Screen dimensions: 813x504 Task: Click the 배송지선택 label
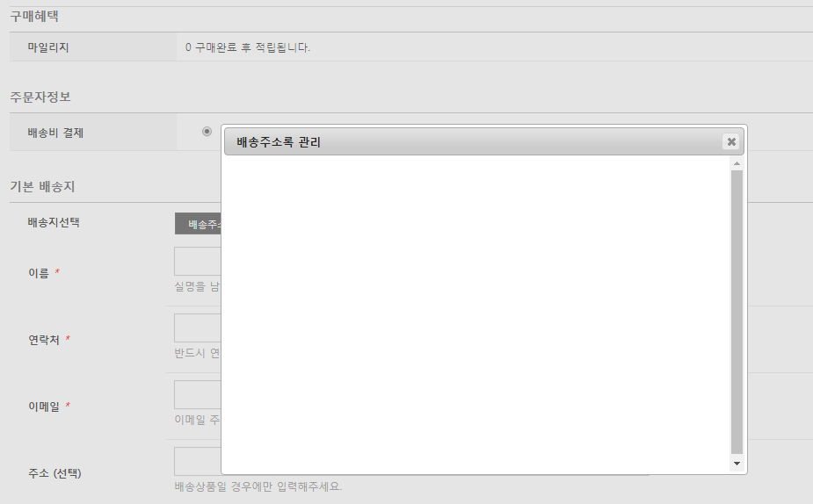pos(54,222)
